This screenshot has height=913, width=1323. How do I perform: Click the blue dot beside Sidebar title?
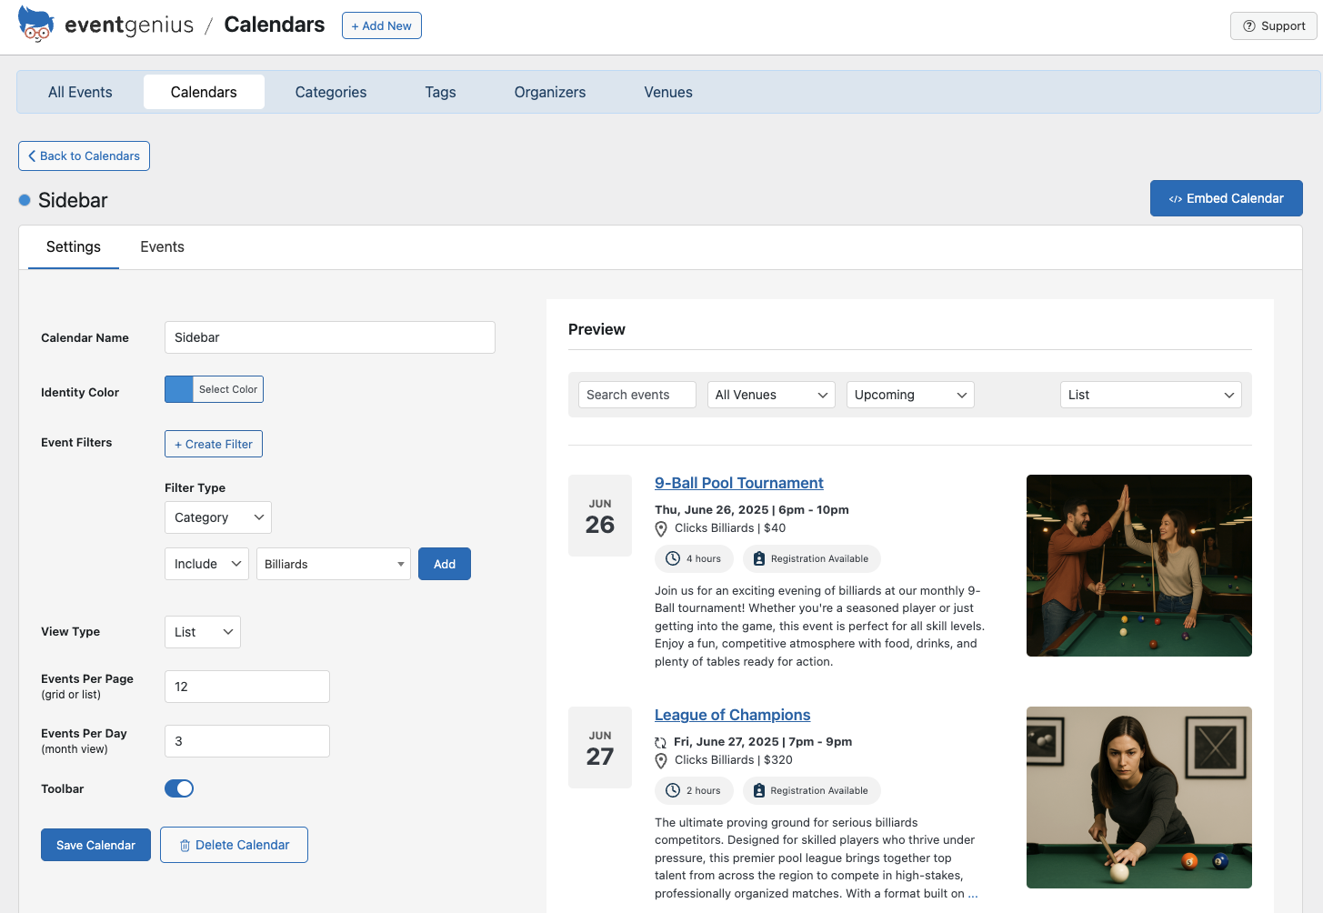(x=25, y=200)
